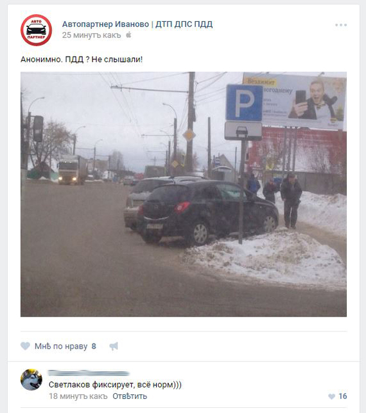The width and height of the screenshot is (366, 413).
Task: Click the blurred commenter name
Action: (89, 372)
